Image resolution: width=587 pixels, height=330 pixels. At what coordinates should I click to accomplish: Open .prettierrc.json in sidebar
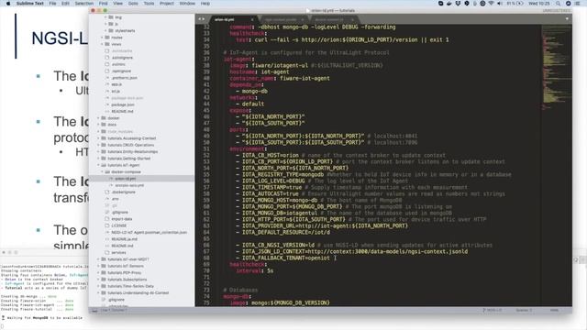pyautogui.click(x=125, y=78)
